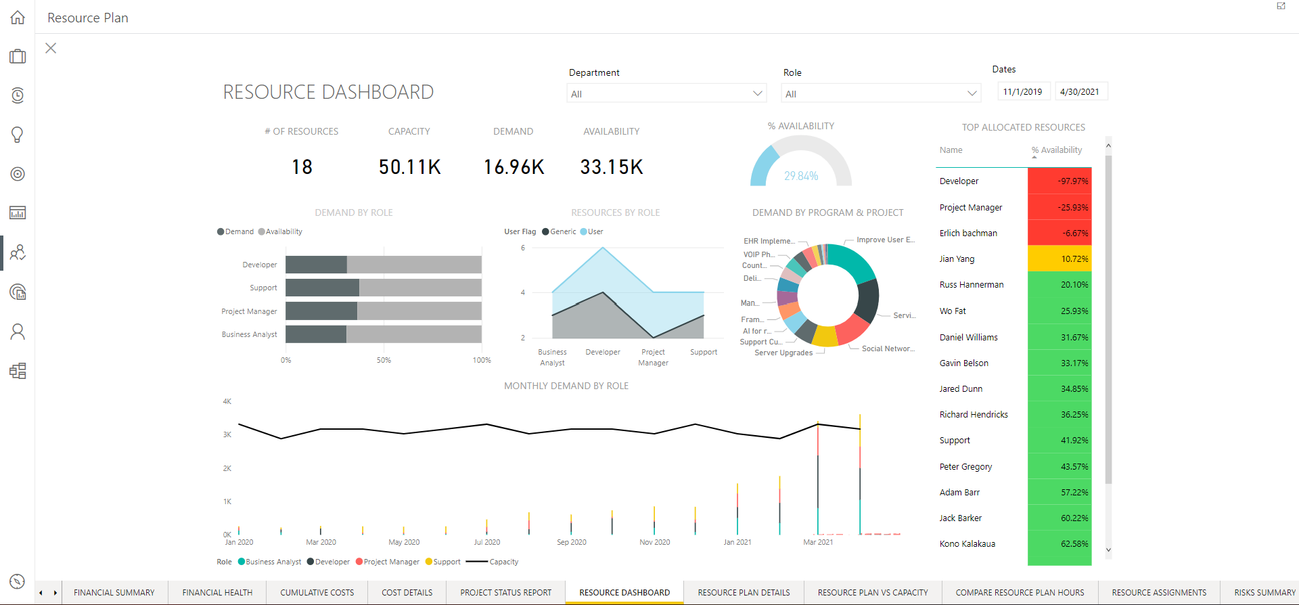1299x605 pixels.
Task: Select Russ Hannerman green cell 20.10%
Action: [1059, 284]
